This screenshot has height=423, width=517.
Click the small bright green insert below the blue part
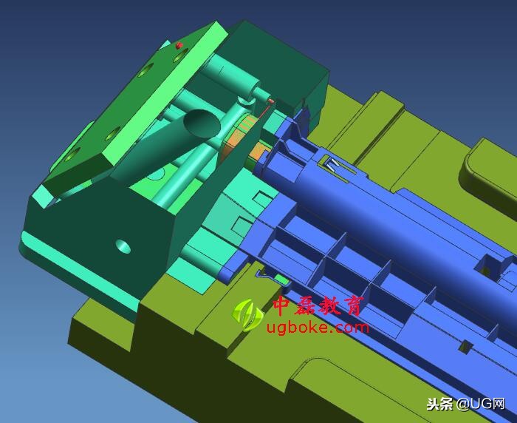tap(282, 280)
